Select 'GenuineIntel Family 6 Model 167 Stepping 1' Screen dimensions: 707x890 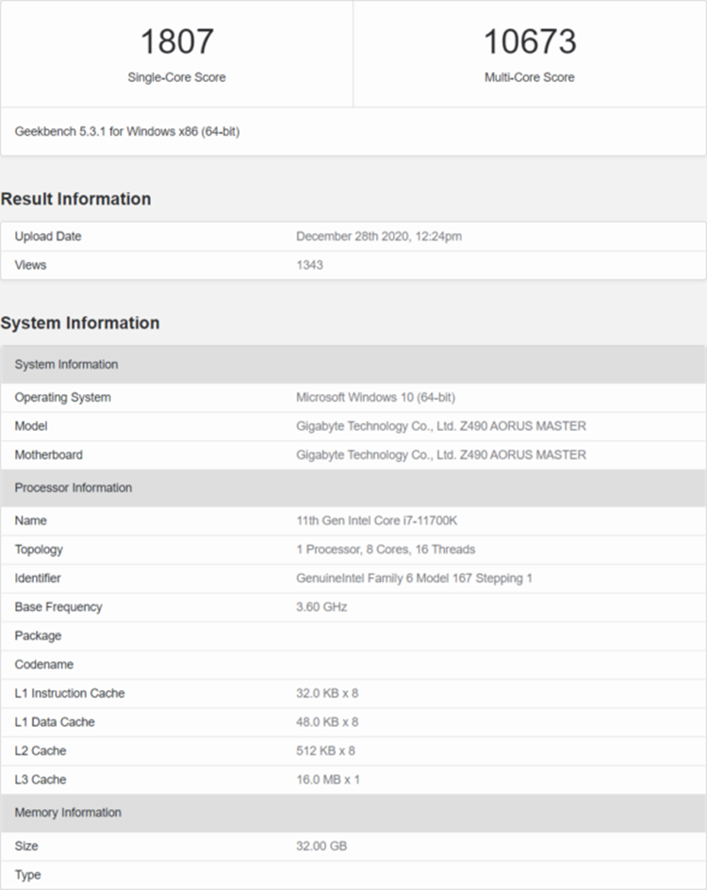[x=414, y=578]
